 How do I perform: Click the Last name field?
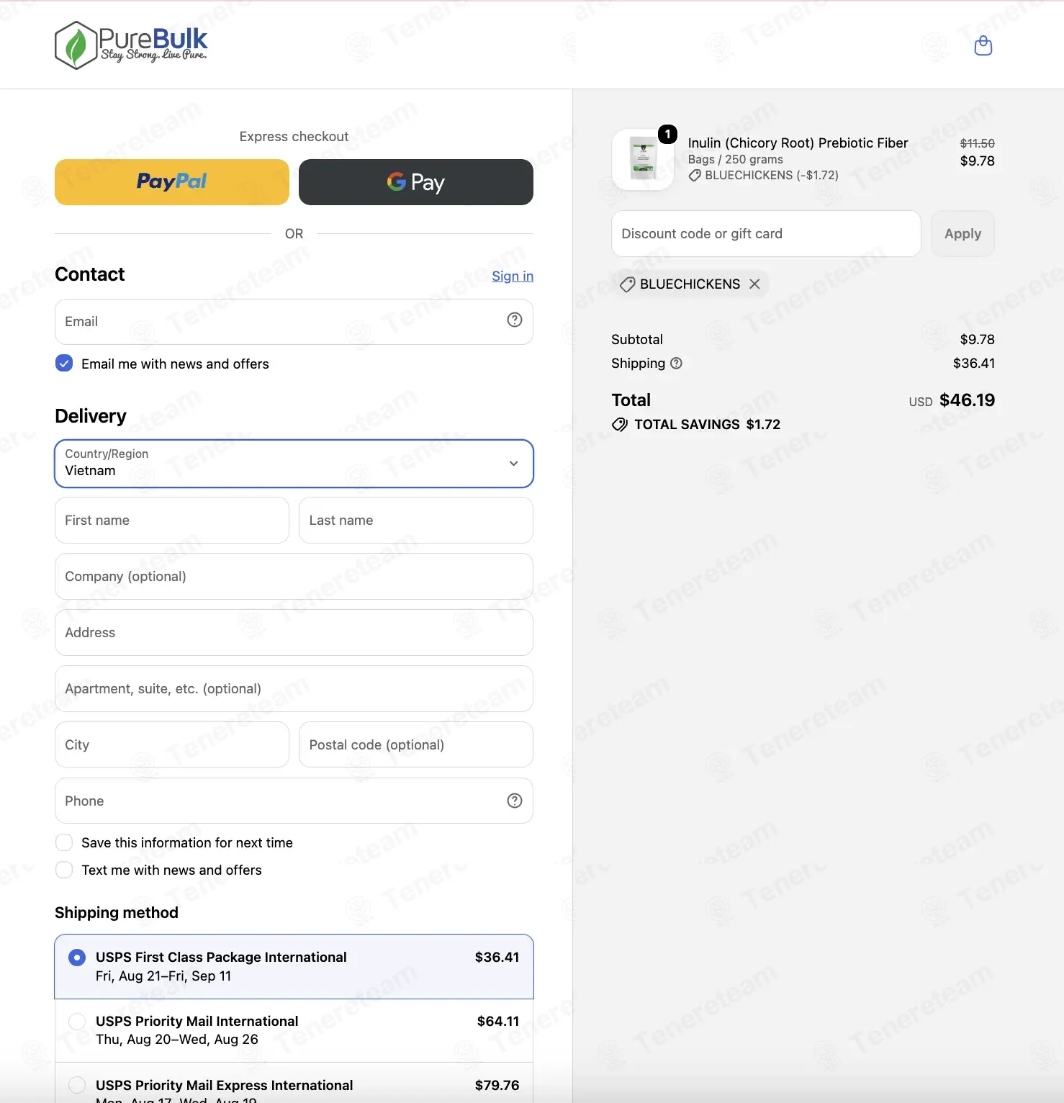coord(416,521)
